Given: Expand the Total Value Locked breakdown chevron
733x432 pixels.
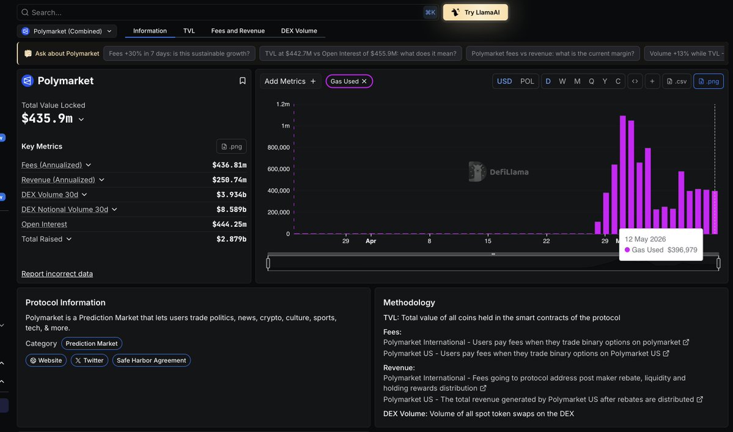Looking at the screenshot, I should coord(81,120).
